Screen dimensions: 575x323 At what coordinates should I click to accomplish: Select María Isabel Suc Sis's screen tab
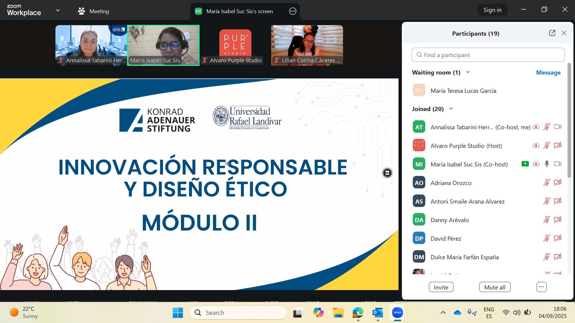239,11
